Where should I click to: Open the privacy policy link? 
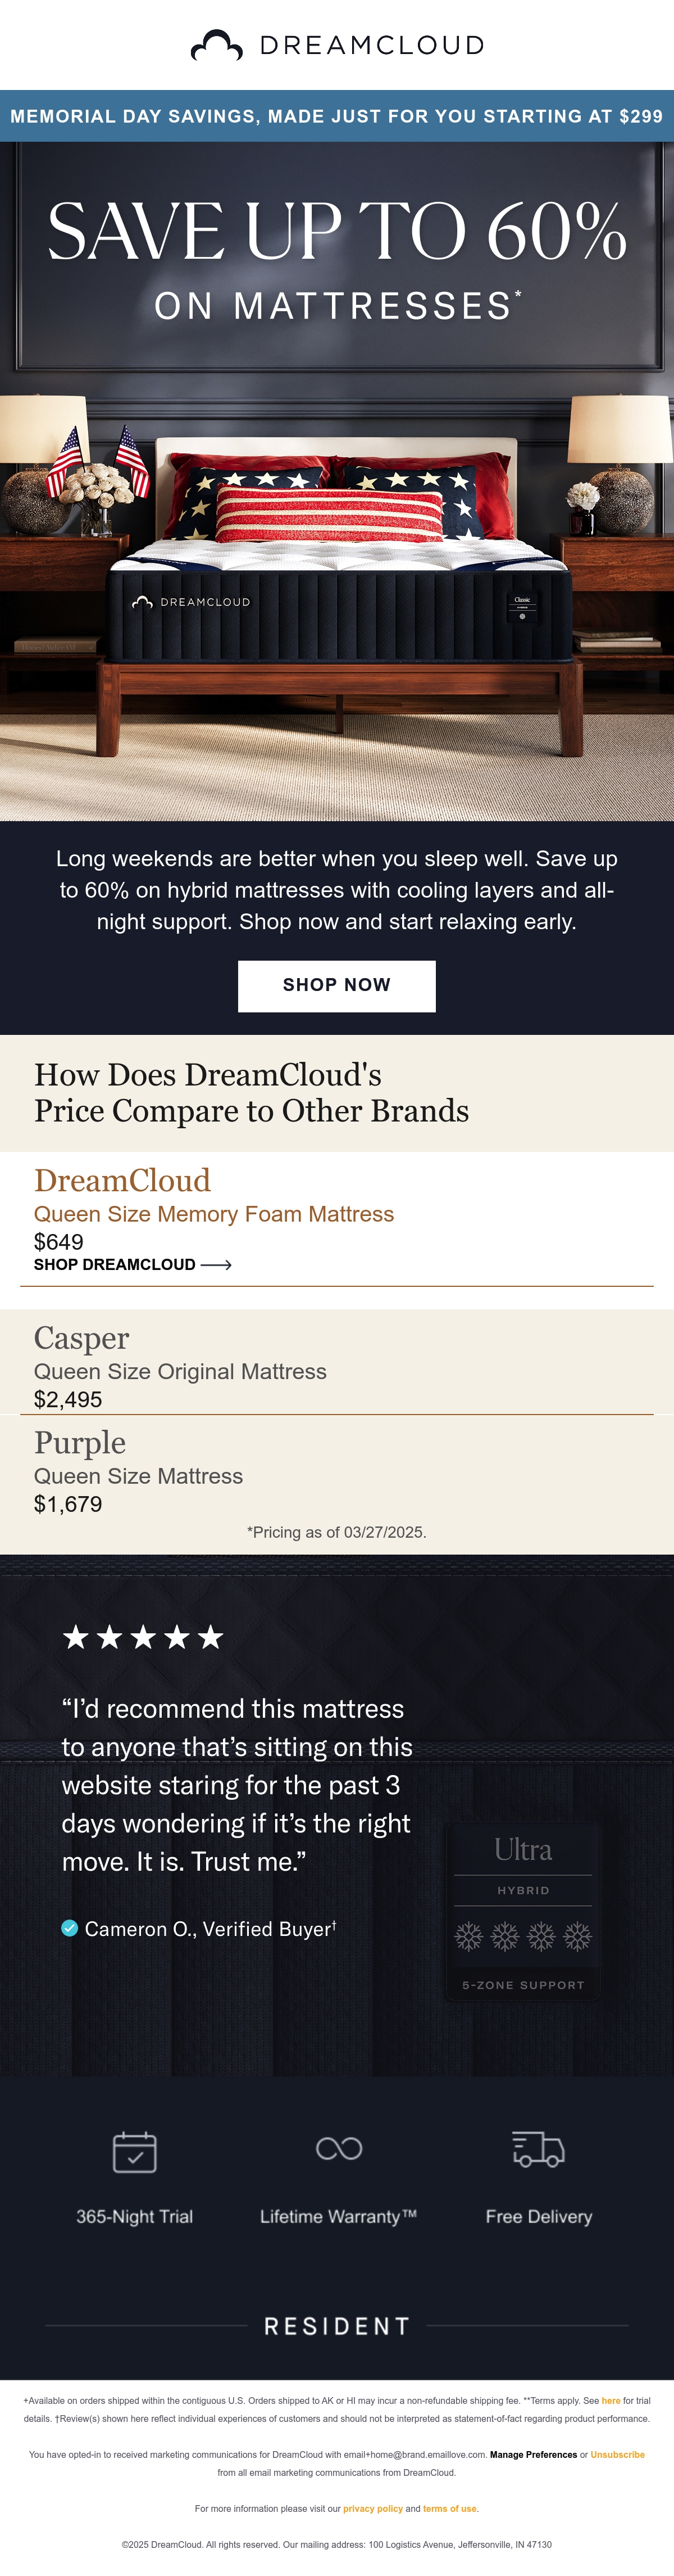click(372, 2508)
